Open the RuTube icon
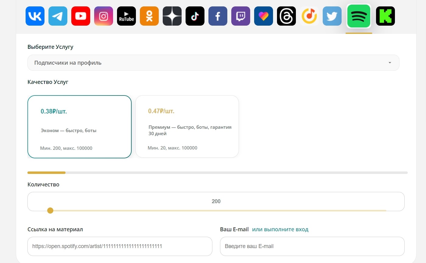 tap(126, 16)
